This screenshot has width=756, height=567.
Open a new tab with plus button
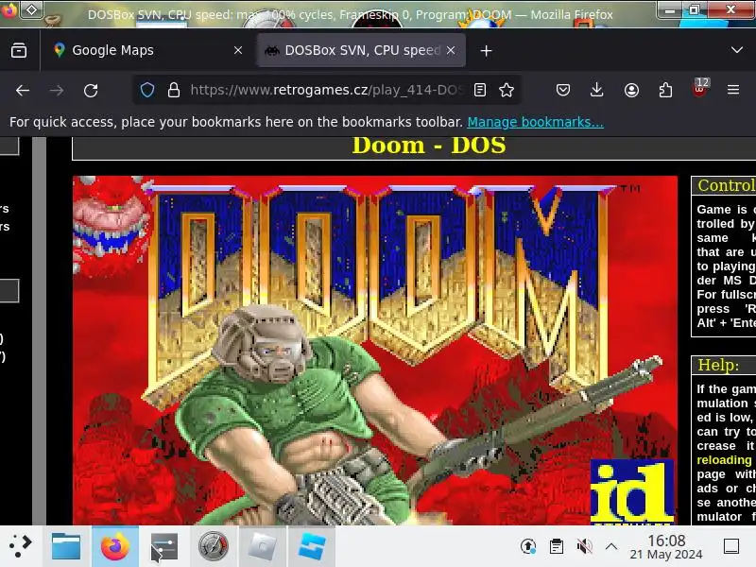486,51
